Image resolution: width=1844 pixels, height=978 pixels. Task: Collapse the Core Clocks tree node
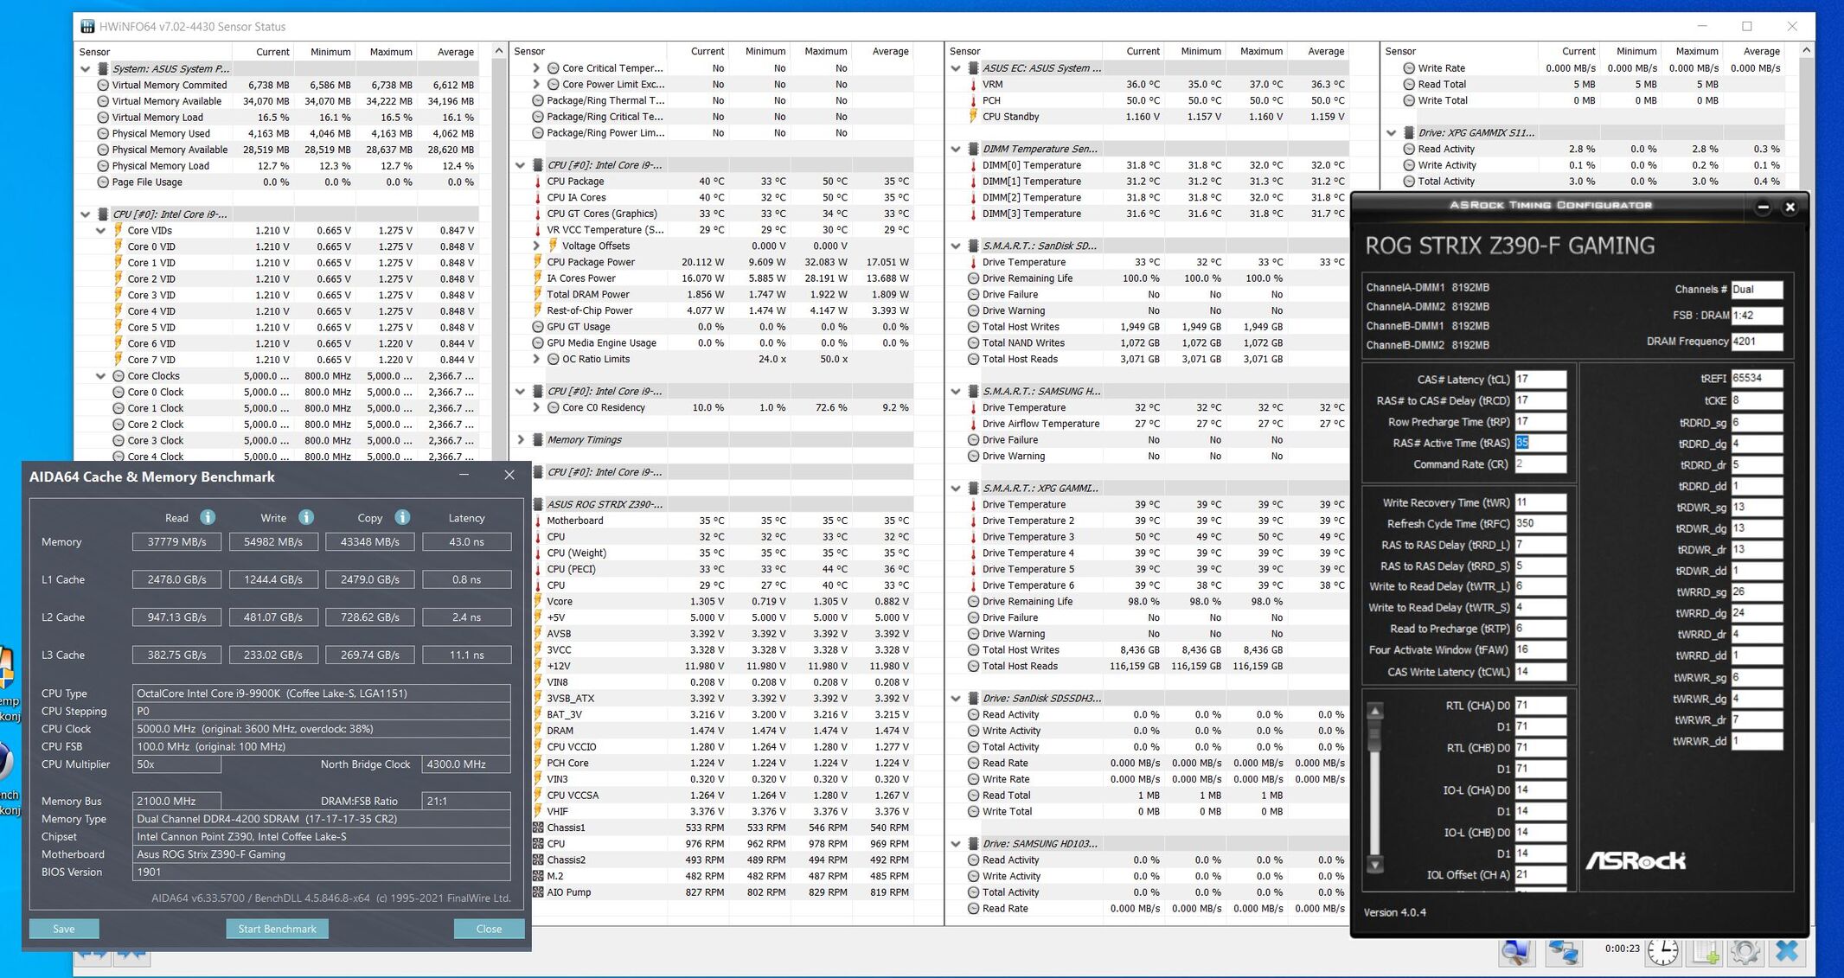[x=101, y=376]
